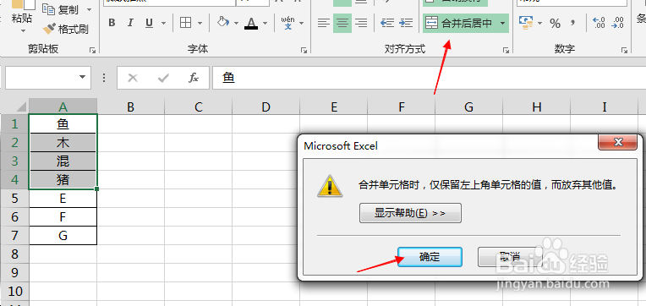Select row 10 header

pyautogui.click(x=15, y=291)
